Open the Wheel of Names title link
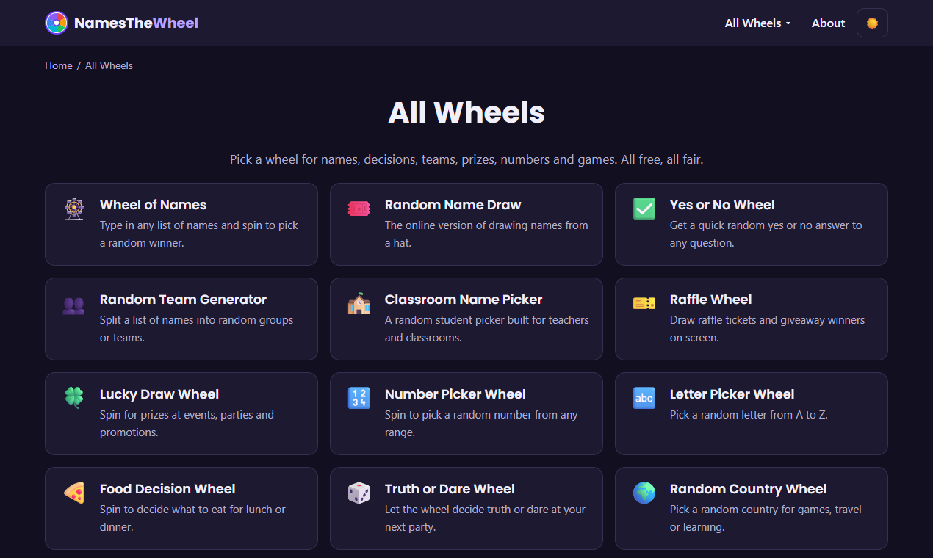 point(153,205)
